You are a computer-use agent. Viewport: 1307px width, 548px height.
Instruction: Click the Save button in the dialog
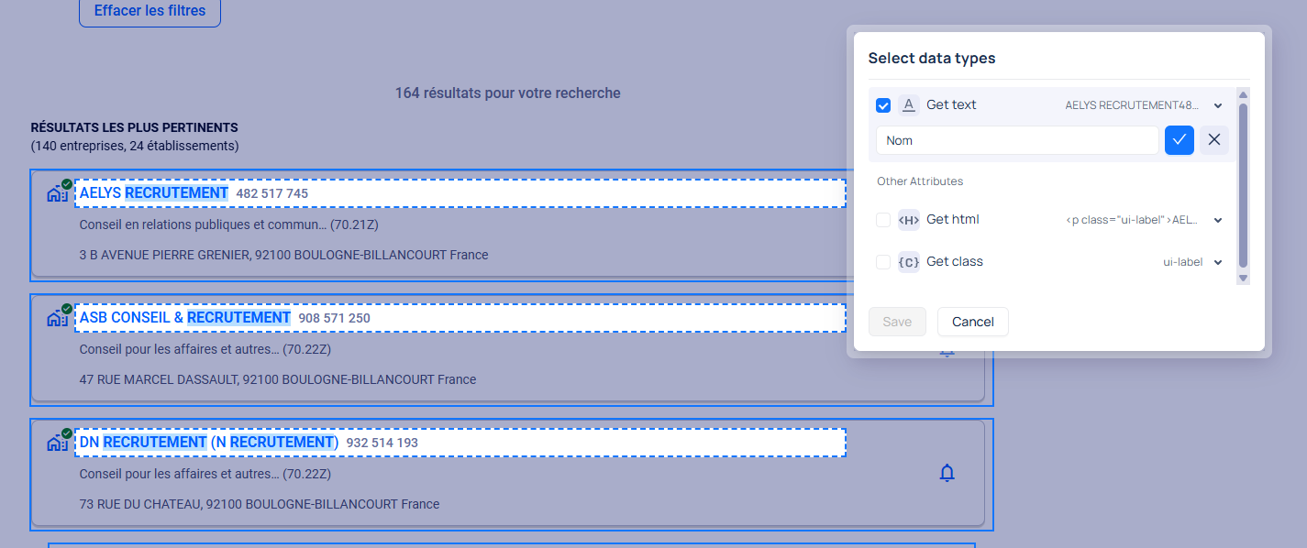pos(897,321)
